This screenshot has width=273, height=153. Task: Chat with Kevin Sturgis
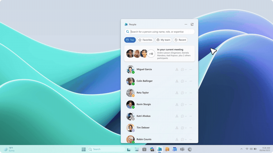182,104
